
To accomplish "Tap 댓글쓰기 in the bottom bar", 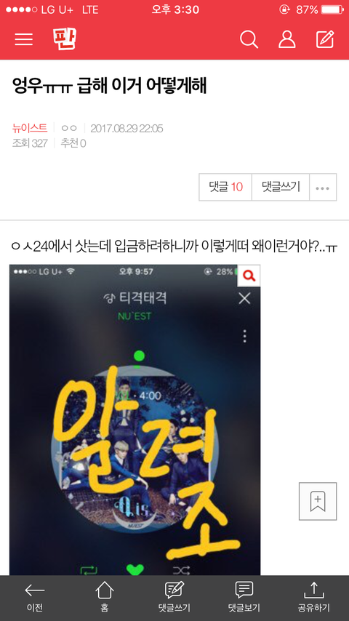I will coord(174,598).
